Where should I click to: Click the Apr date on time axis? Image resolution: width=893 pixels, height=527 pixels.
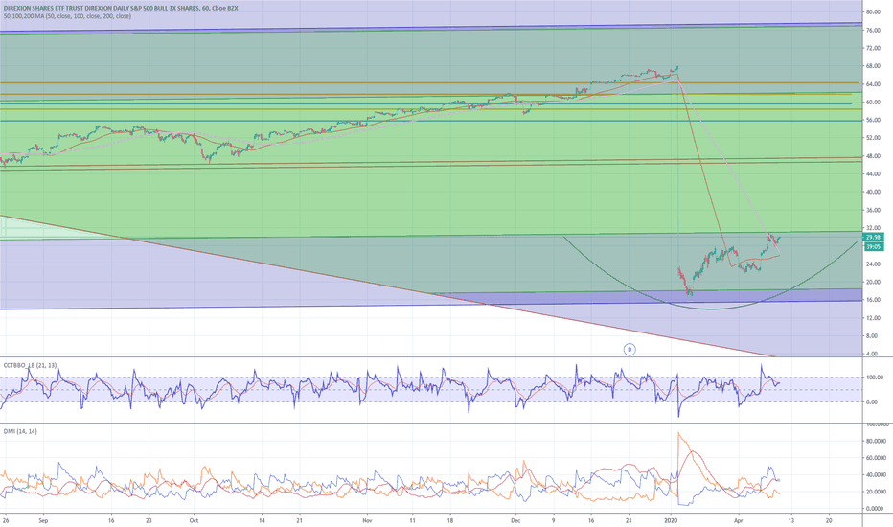(739, 520)
